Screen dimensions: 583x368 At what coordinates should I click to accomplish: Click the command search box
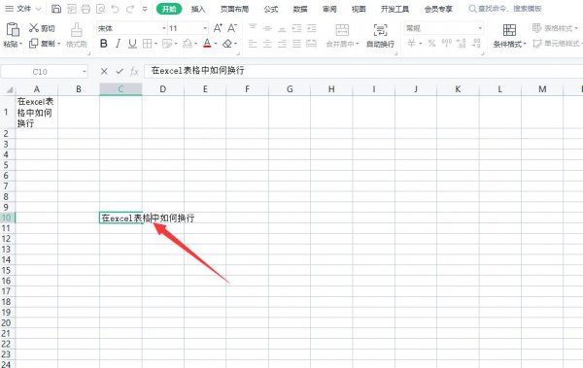(505, 9)
